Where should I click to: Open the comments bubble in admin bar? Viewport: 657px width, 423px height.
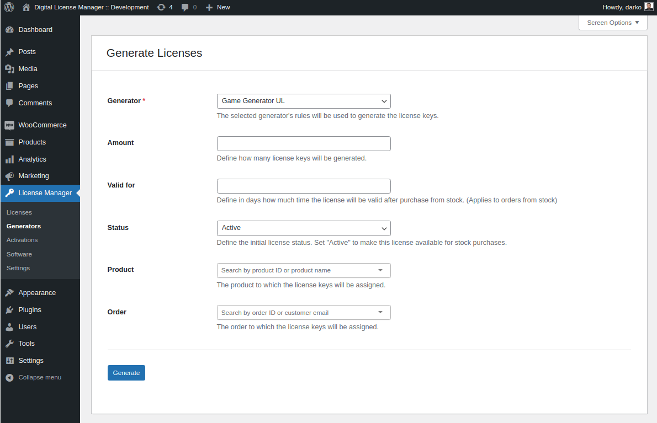pos(184,7)
